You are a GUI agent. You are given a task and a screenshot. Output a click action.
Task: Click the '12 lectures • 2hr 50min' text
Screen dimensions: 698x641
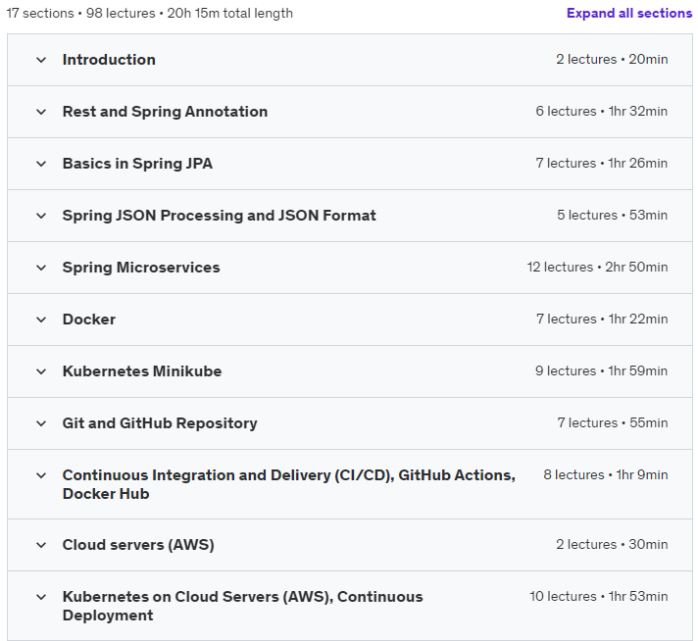597,267
